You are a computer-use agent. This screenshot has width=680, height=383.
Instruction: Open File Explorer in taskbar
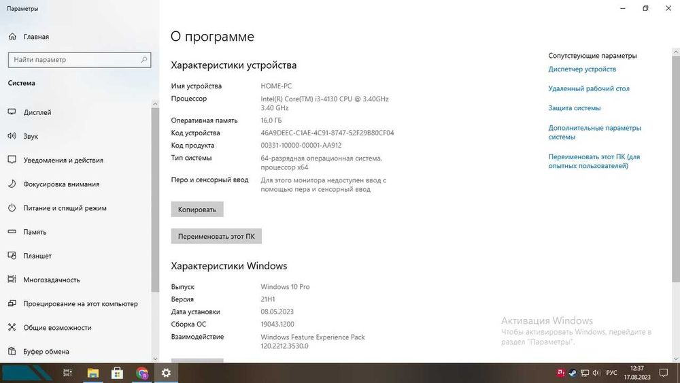(x=92, y=373)
